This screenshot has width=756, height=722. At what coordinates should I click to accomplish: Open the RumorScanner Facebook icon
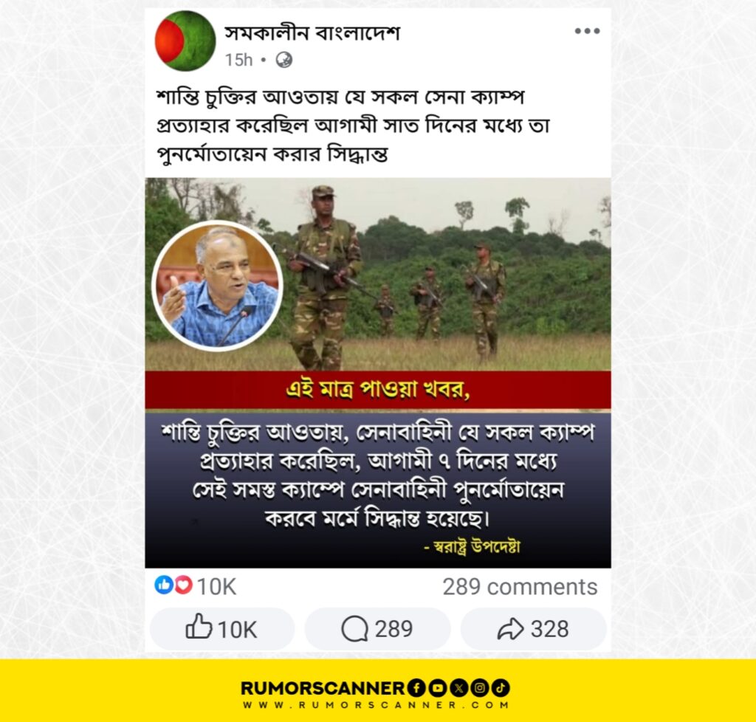416,688
